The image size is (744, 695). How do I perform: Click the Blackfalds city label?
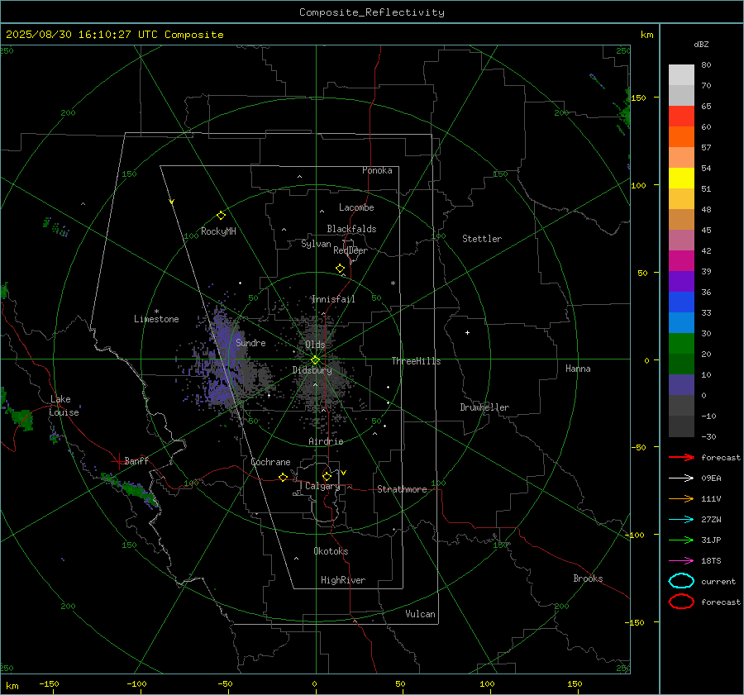[351, 229]
